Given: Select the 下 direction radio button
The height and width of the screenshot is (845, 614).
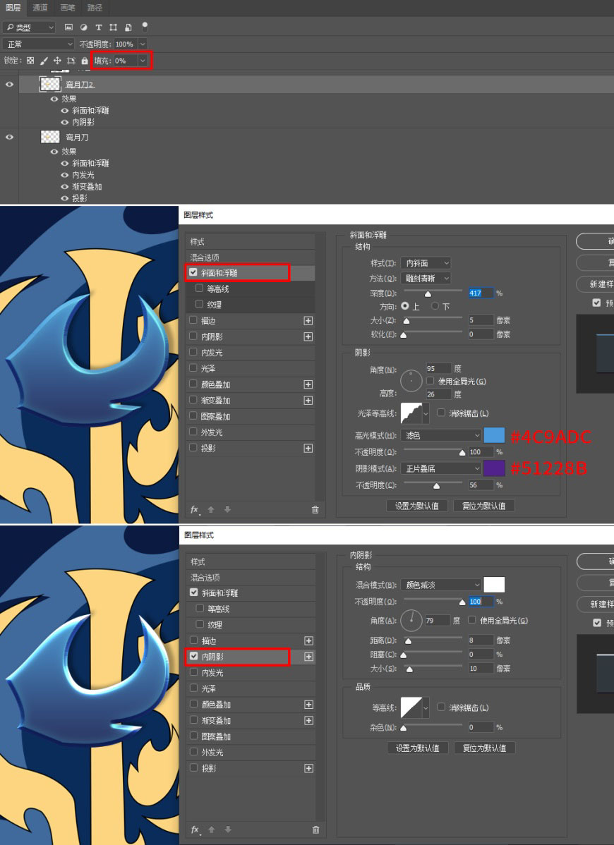Looking at the screenshot, I should point(435,306).
